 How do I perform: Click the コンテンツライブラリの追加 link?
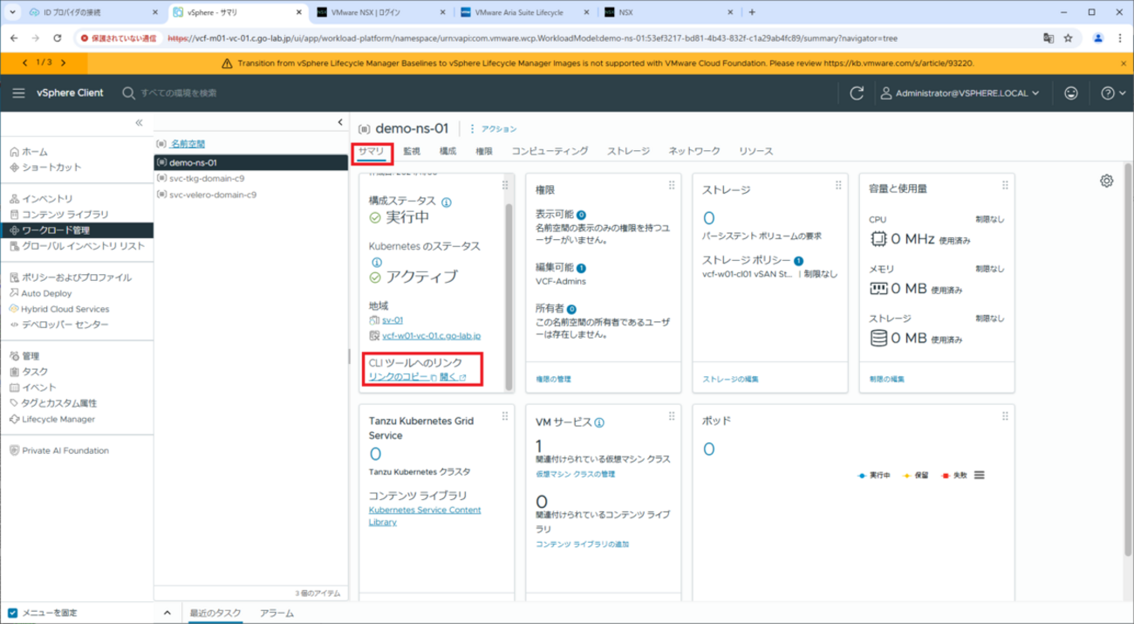(x=584, y=543)
